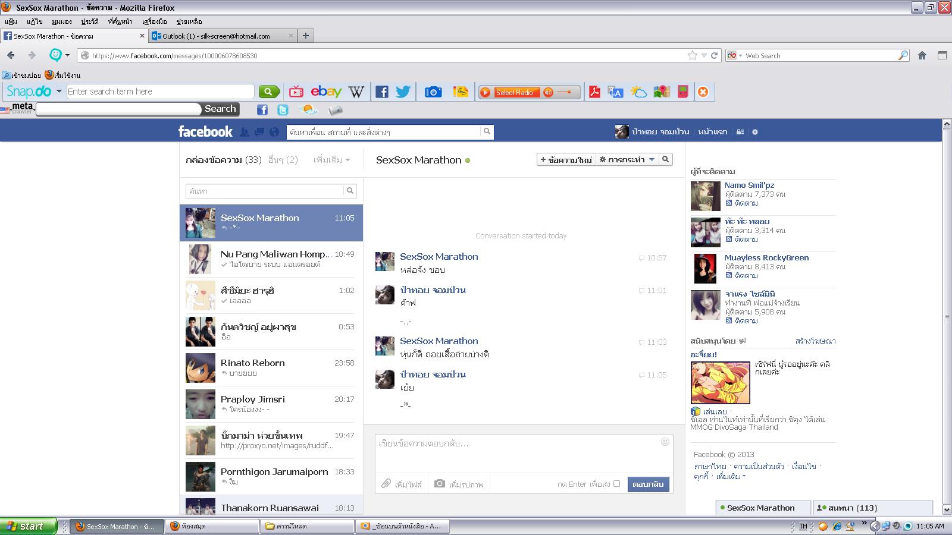Open a new Firefox tab
Viewport: 952px width, 535px height.
(x=306, y=36)
